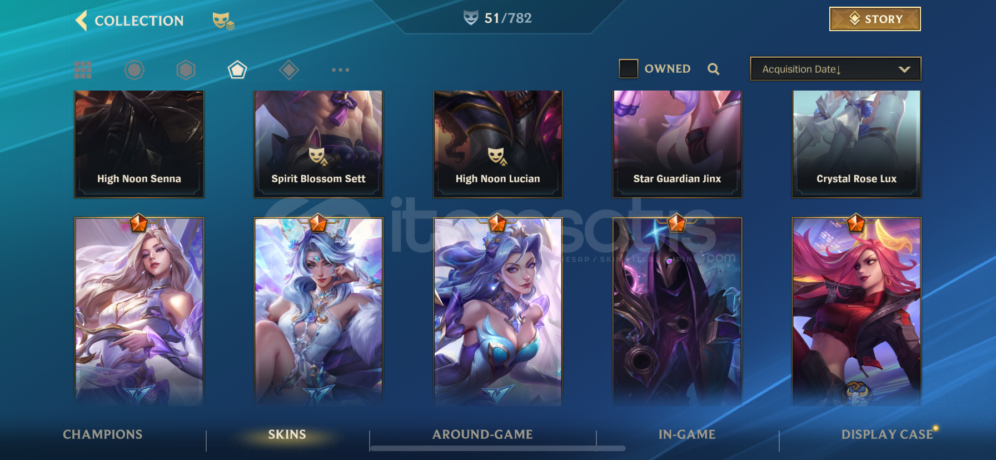Open the Story button

point(875,19)
